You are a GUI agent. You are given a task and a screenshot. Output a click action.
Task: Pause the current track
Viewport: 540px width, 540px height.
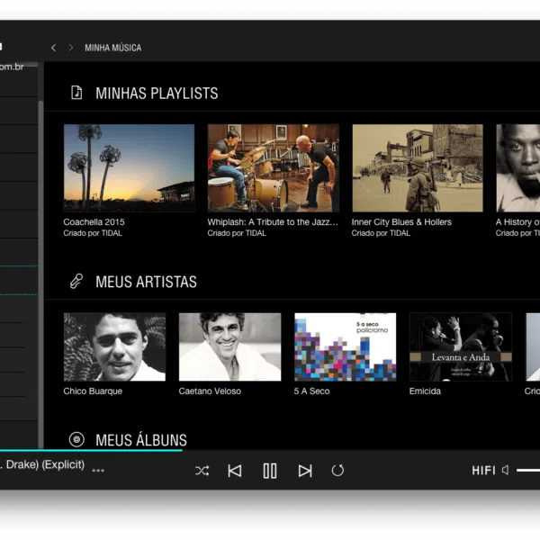pos(270,471)
